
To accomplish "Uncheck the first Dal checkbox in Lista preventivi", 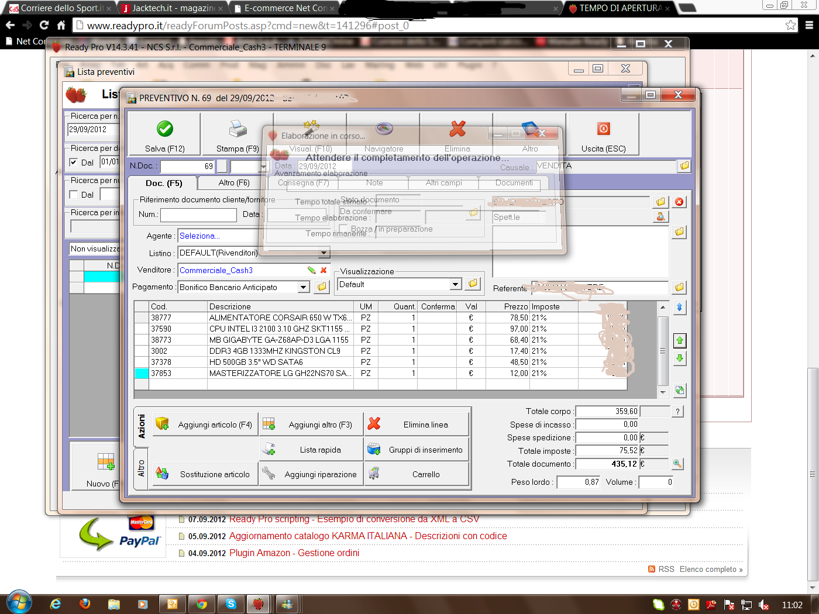I will point(73,163).
